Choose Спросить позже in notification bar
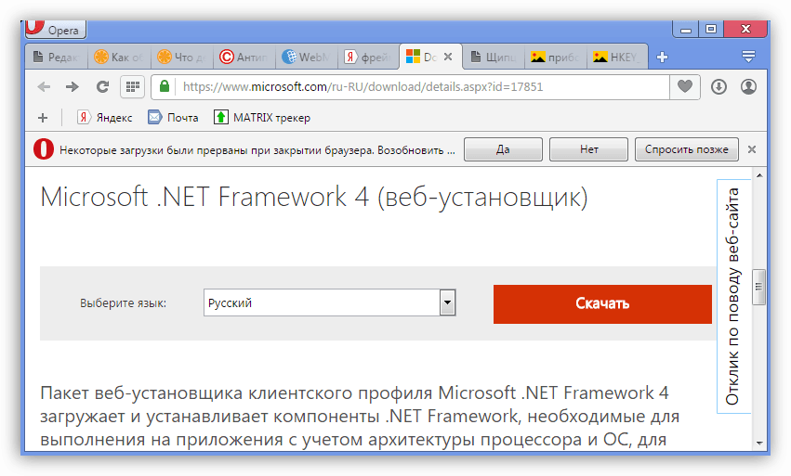This screenshot has width=791, height=476. coord(687,149)
